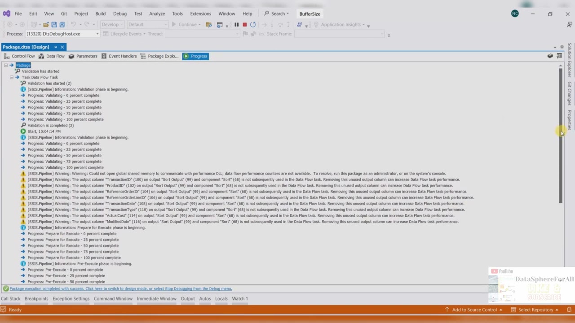Open the Process dropdown showing DtsDebugHost.exe
The width and height of the screenshot is (575, 323).
[62, 34]
